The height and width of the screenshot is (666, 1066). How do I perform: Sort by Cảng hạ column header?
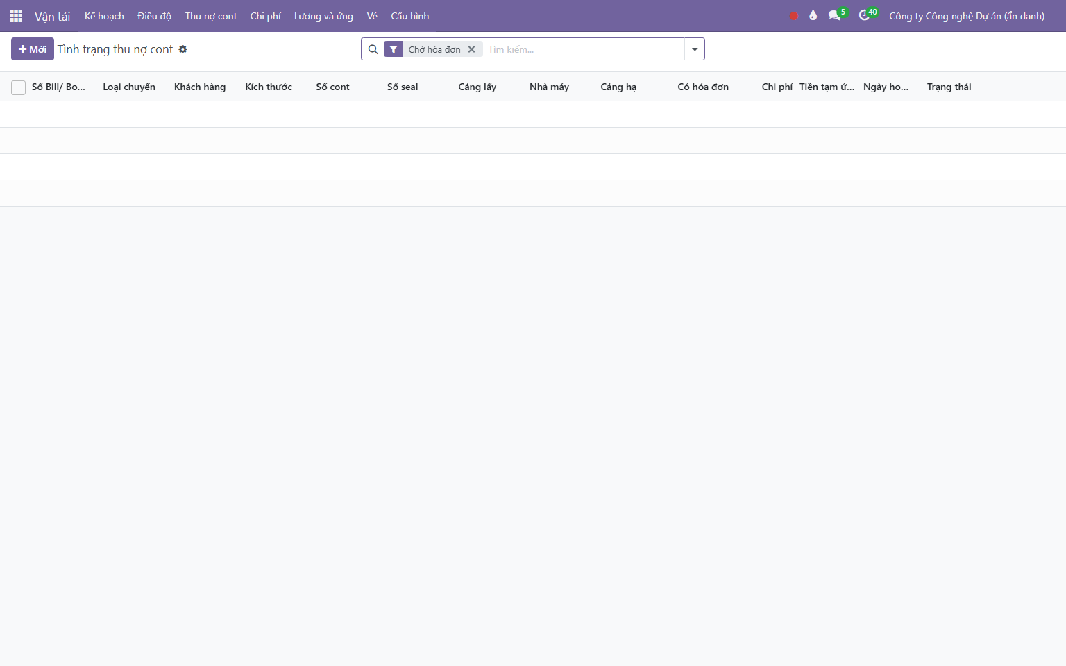(x=618, y=87)
